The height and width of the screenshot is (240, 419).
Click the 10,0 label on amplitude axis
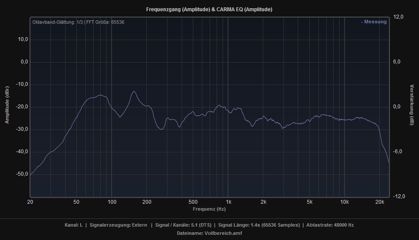point(22,39)
